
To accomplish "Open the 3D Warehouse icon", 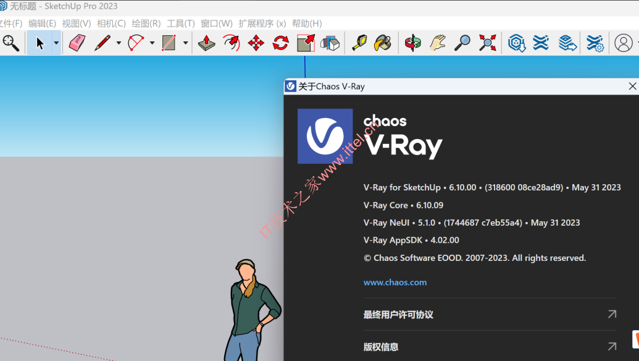I will (x=516, y=43).
